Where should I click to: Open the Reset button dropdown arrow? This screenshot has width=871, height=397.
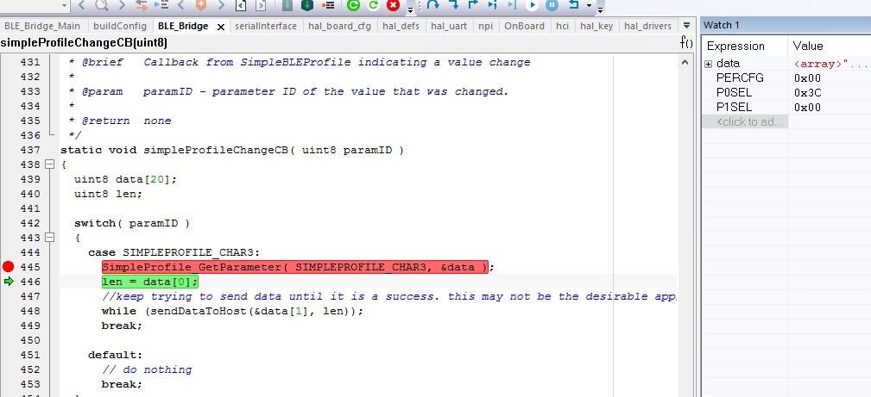click(x=590, y=5)
